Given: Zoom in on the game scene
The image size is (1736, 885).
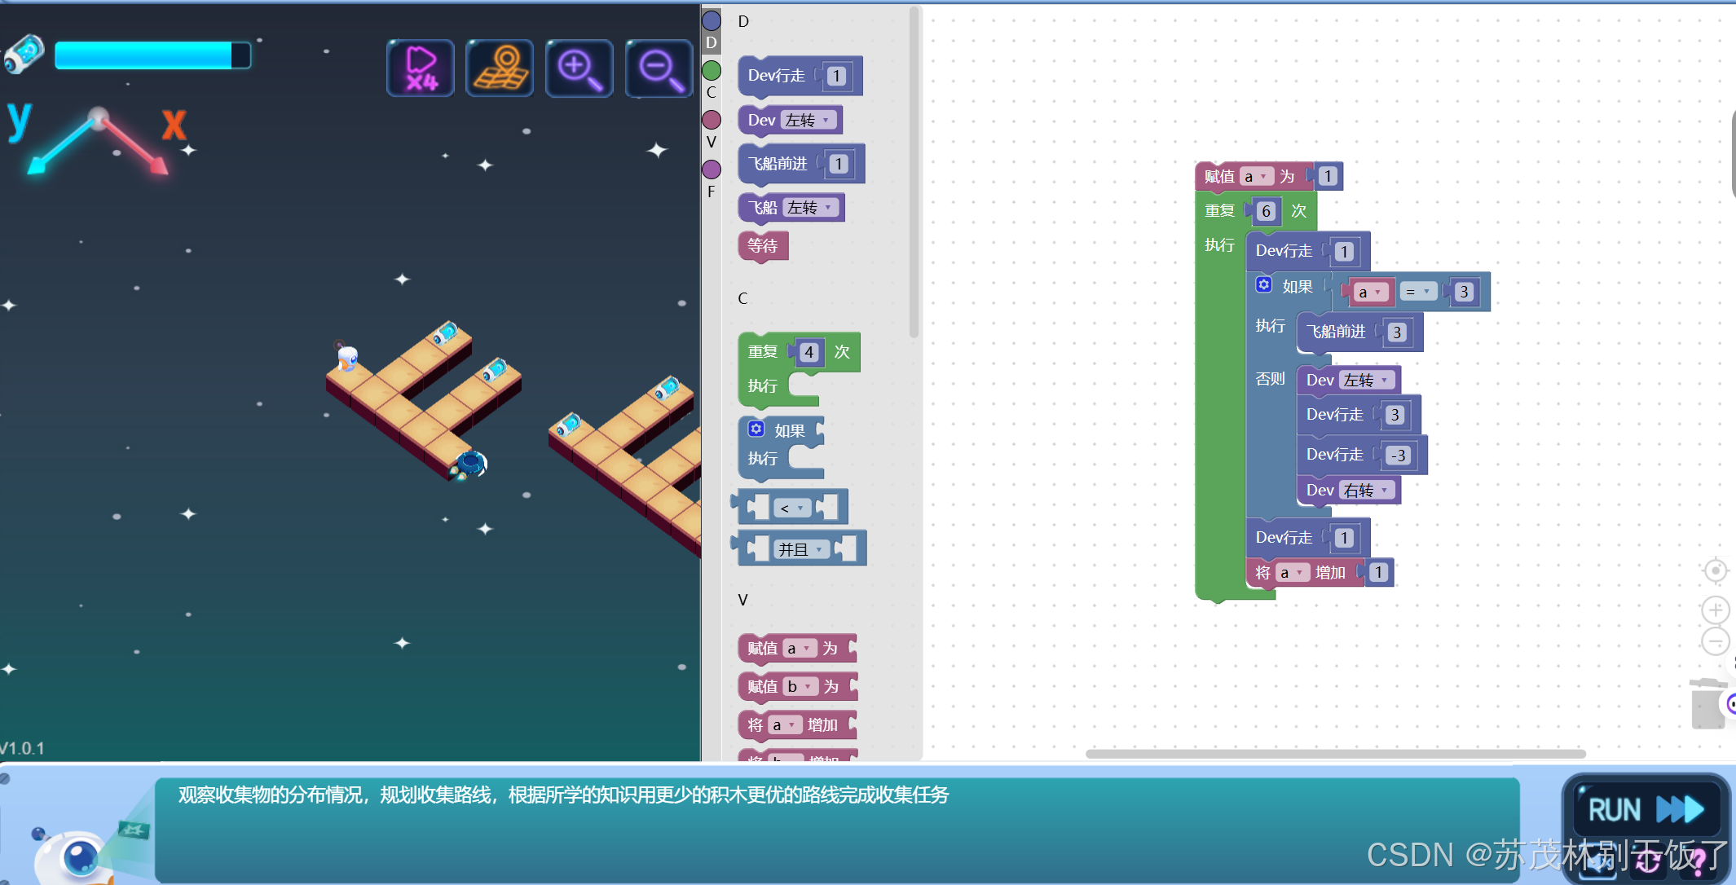Looking at the screenshot, I should (579, 68).
